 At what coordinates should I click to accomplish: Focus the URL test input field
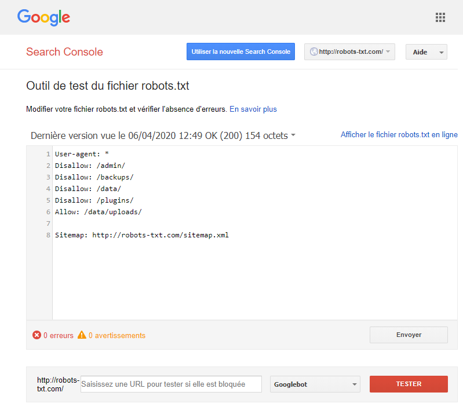click(171, 384)
